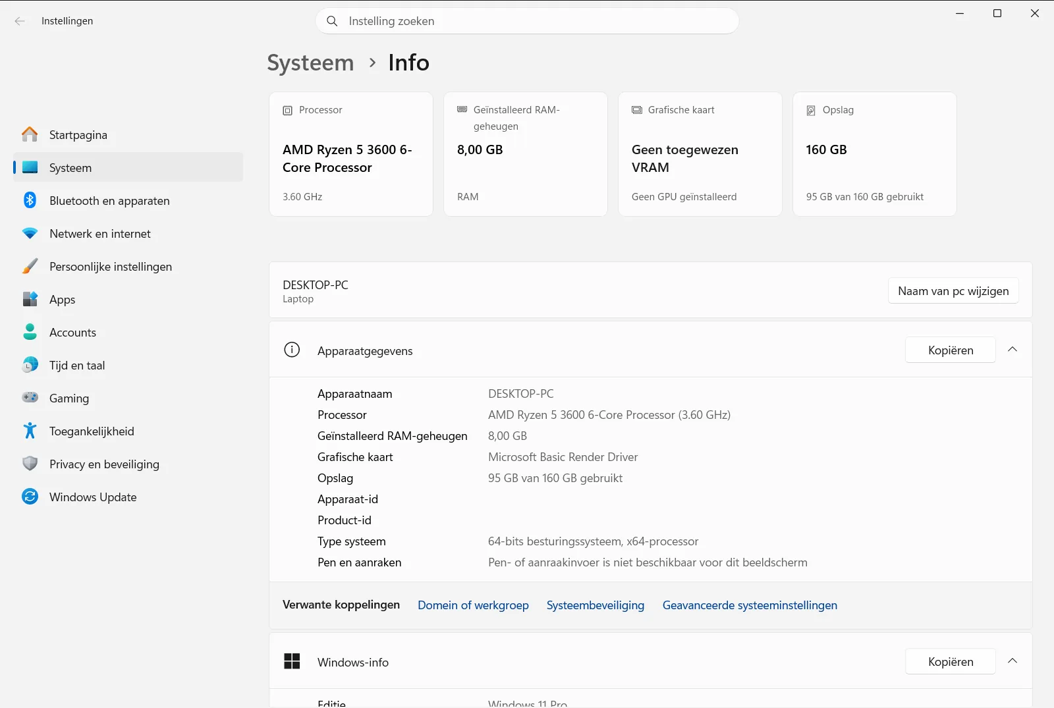Click the Netwerk wifi icon
Viewport: 1054px width, 708px height.
[30, 233]
